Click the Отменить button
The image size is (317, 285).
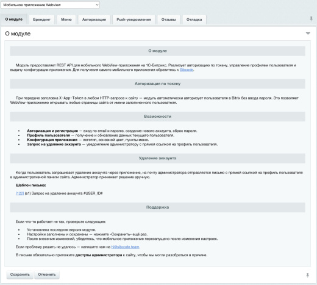tap(47, 275)
